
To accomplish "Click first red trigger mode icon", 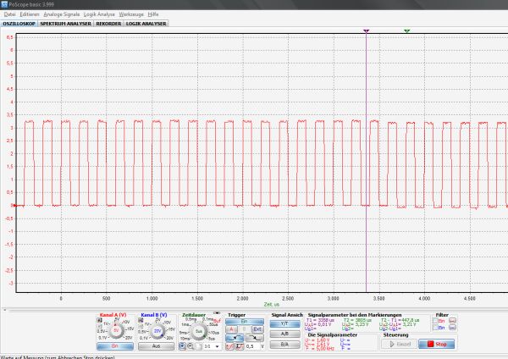I will (x=229, y=346).
